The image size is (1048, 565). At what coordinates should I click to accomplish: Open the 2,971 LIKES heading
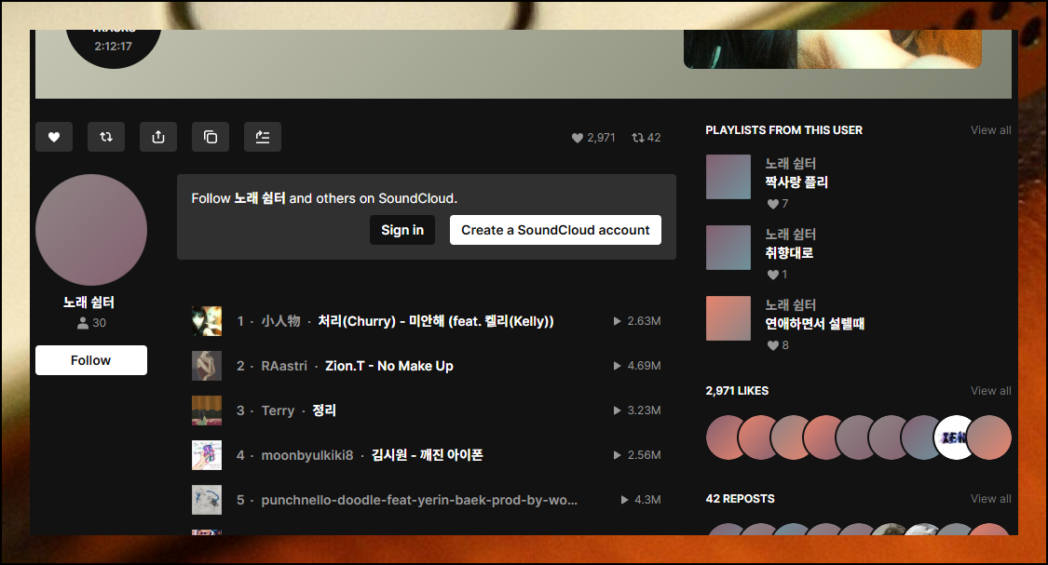coord(737,391)
